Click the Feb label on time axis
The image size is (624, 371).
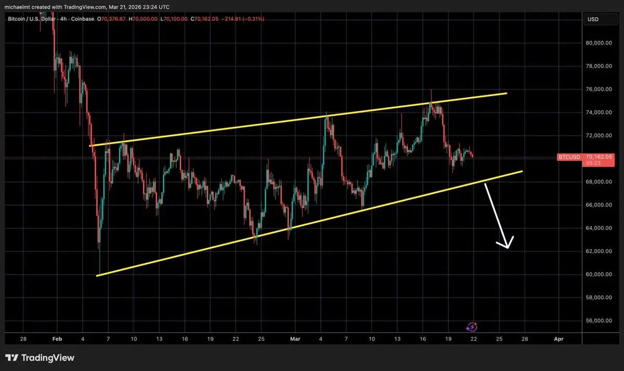point(57,339)
